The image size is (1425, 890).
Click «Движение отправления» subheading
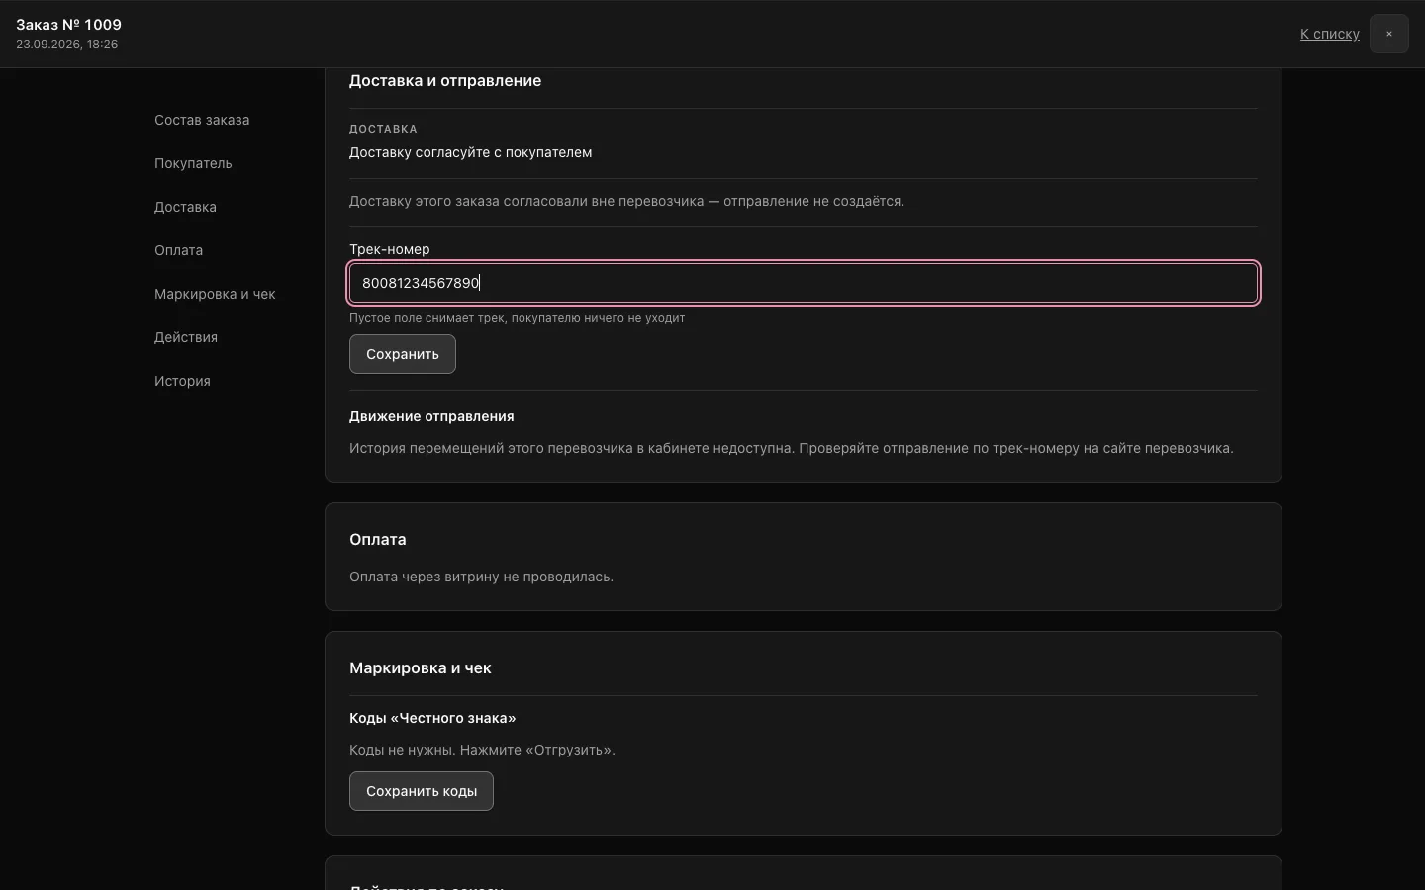click(x=431, y=416)
